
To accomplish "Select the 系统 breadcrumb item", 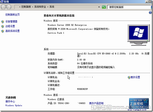I will click(52, 7).
